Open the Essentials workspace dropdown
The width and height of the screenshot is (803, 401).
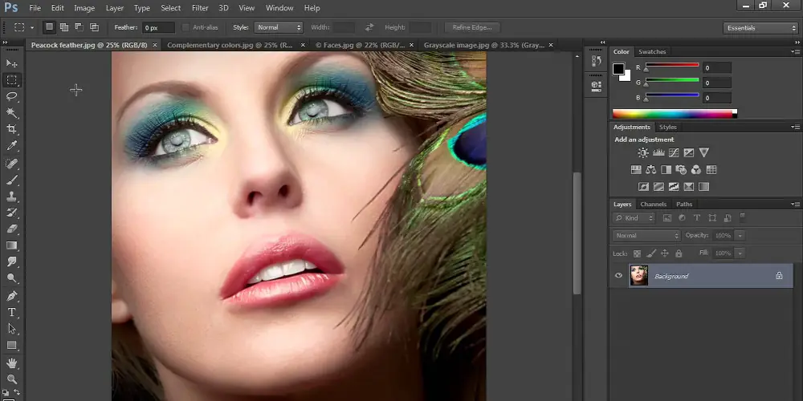(760, 28)
